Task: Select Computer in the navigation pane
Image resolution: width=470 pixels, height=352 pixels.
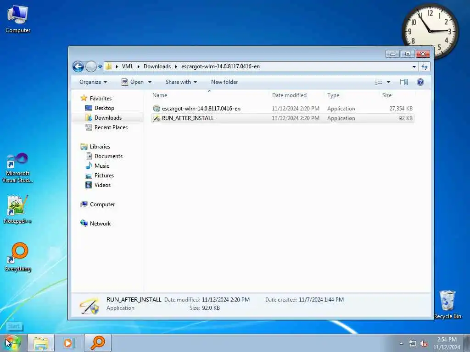Action: click(x=102, y=204)
